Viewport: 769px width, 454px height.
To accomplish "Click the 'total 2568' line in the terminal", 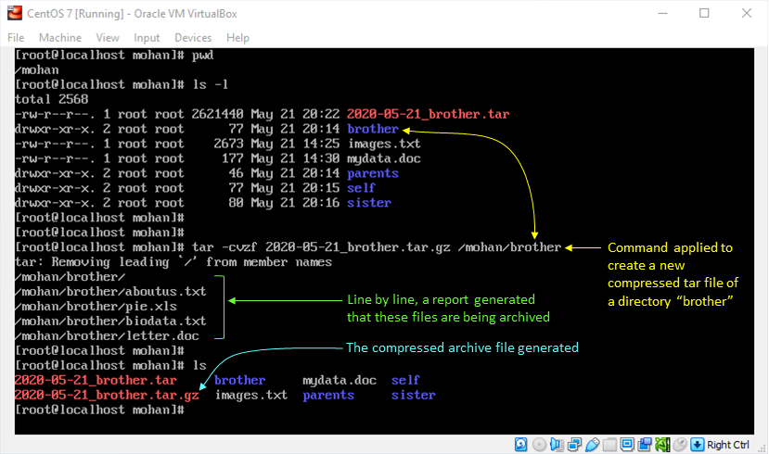I will (x=52, y=99).
